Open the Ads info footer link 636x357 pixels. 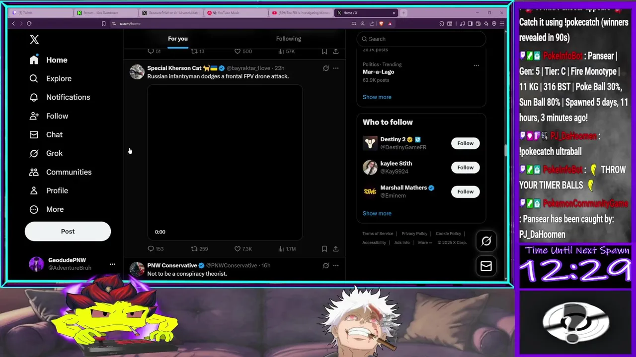402,242
